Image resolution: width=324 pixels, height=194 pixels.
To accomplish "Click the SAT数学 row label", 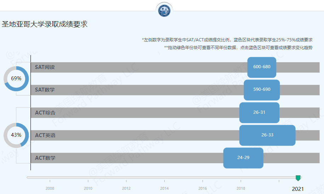I will tap(45, 90).
